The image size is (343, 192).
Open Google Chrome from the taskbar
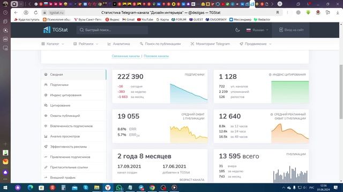152,188
